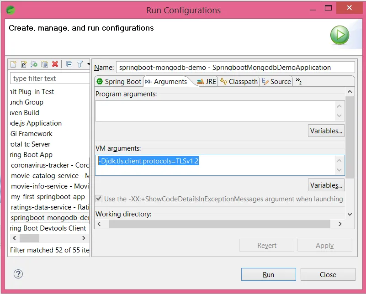Image resolution: width=366 pixels, height=294 pixels.
Task: Select JUnit Plug-in Test entry
Action: click(32, 92)
